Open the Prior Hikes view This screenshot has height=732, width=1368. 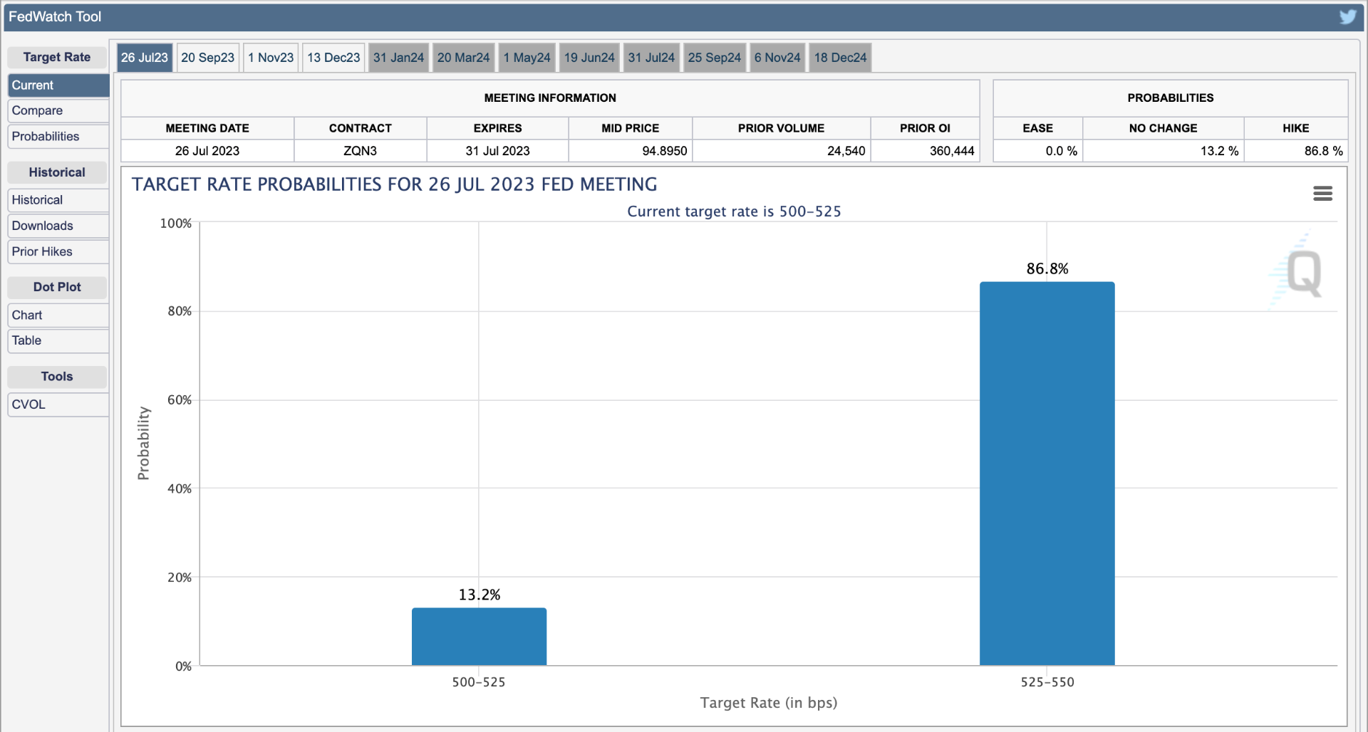coord(58,251)
